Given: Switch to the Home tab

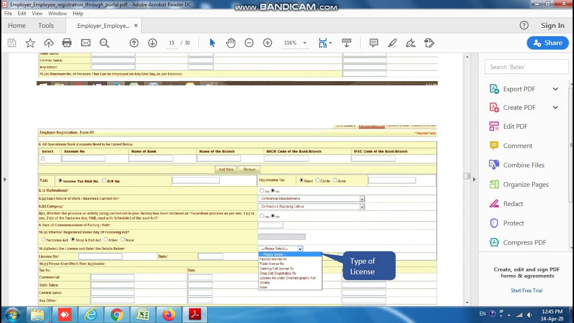Looking at the screenshot, I should pyautogui.click(x=17, y=26).
